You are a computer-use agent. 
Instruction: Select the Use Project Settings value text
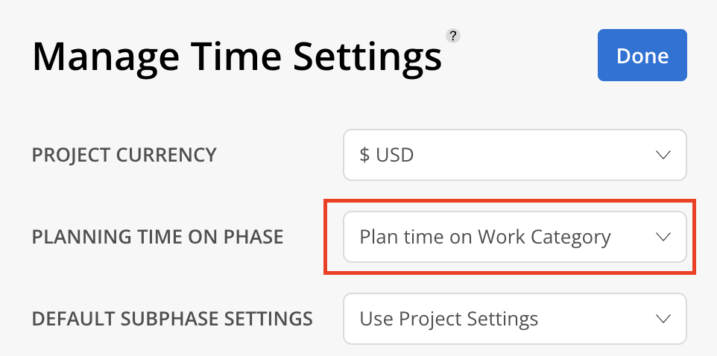(x=449, y=319)
